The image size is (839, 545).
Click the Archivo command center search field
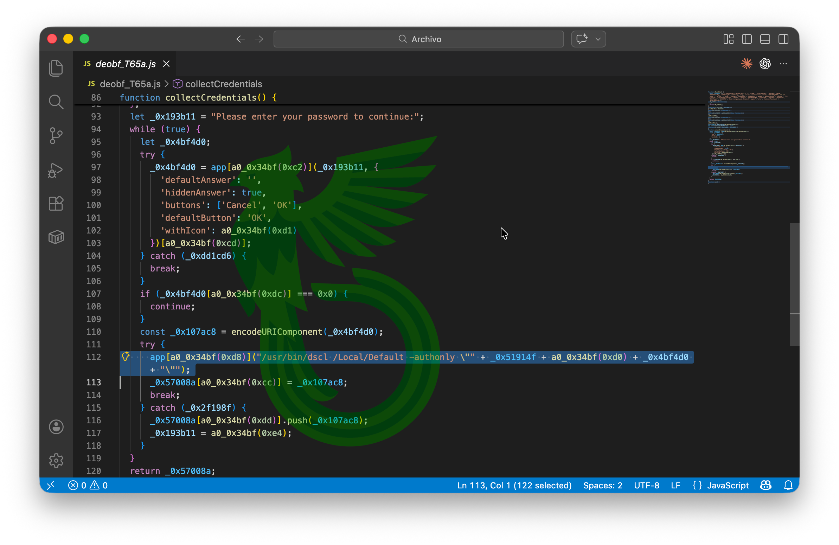click(x=418, y=39)
